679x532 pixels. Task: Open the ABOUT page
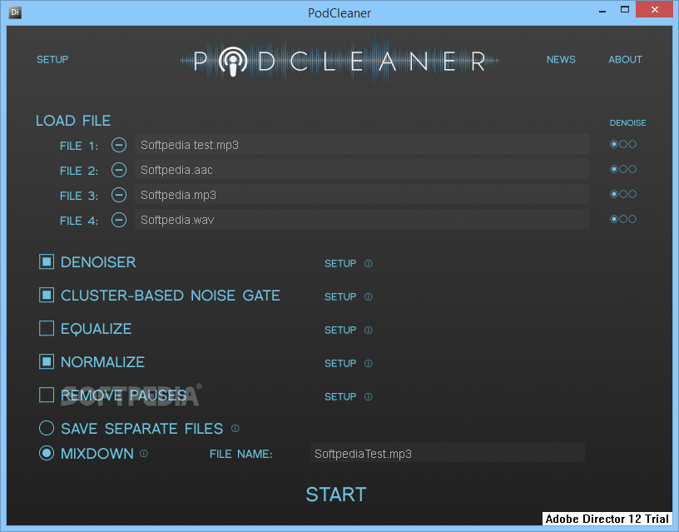click(x=625, y=59)
